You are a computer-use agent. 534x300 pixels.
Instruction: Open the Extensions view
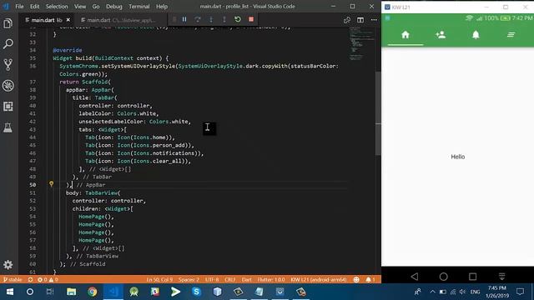tap(8, 107)
